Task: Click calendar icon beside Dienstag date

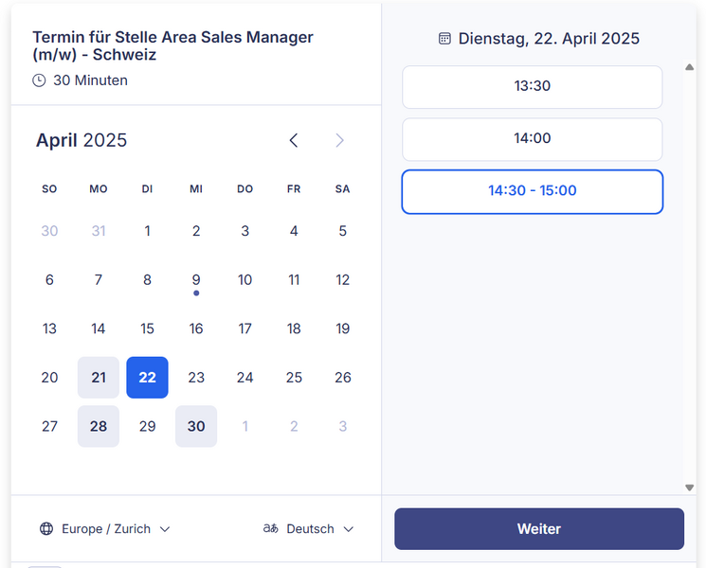Action: point(444,39)
